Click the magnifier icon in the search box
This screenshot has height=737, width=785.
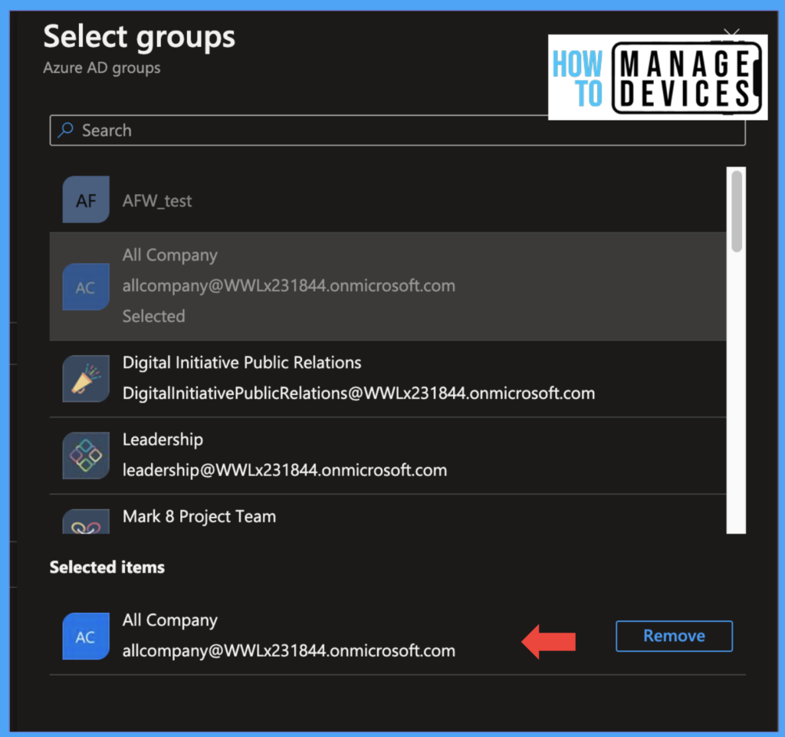(x=66, y=130)
